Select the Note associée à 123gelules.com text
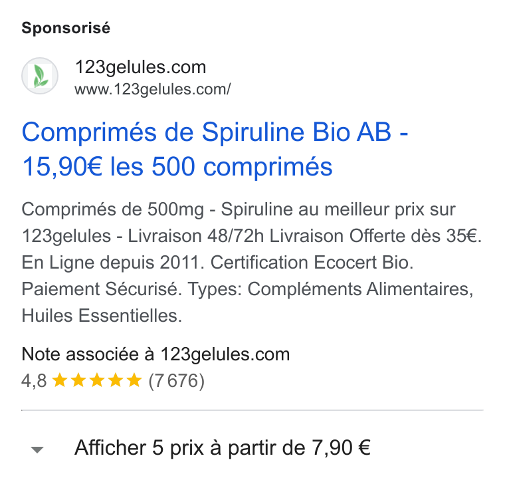505x488 pixels. point(156,354)
